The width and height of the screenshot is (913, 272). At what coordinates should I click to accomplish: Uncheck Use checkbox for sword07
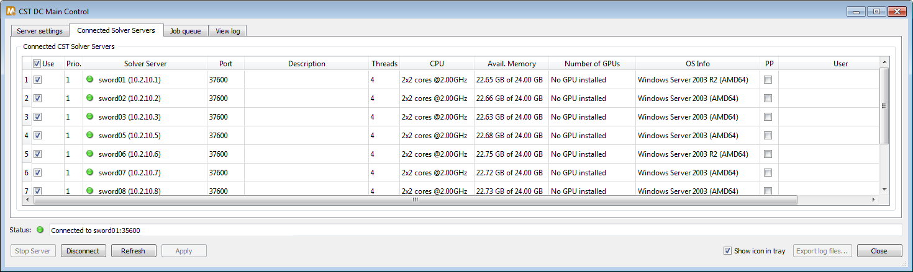37,172
